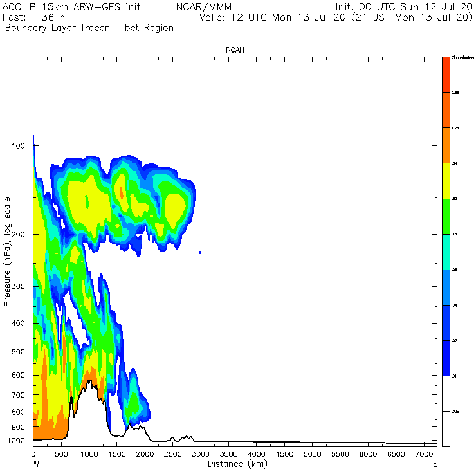Click the light orange colorbar segment above .64
The width and height of the screenshot is (476, 476).
click(446, 145)
